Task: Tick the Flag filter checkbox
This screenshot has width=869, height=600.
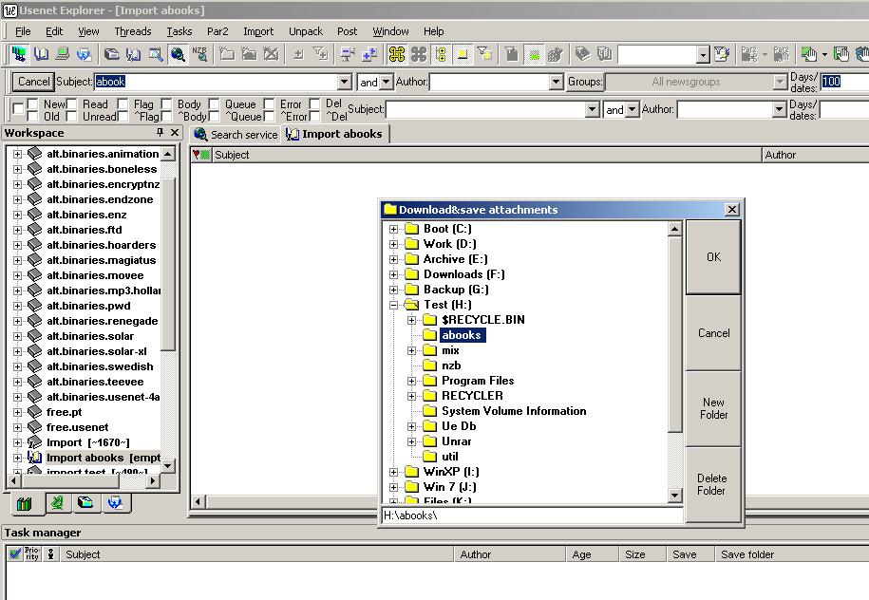Action: [x=123, y=104]
